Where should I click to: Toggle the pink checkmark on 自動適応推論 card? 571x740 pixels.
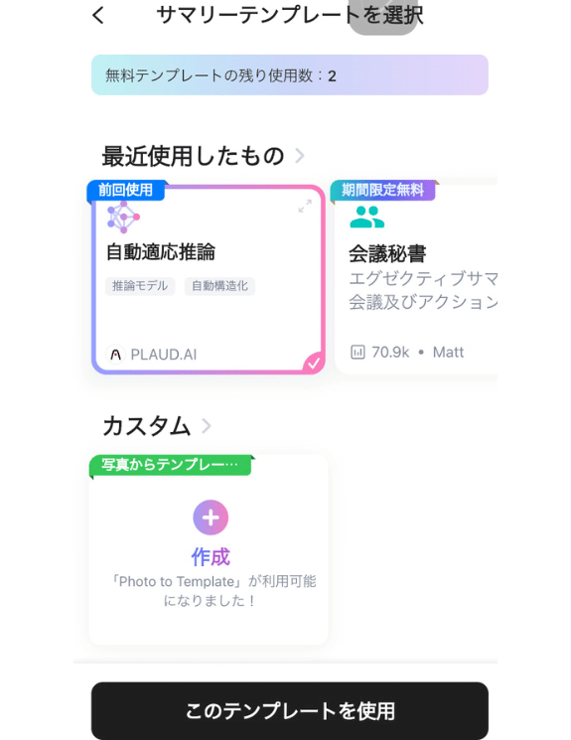point(314,364)
